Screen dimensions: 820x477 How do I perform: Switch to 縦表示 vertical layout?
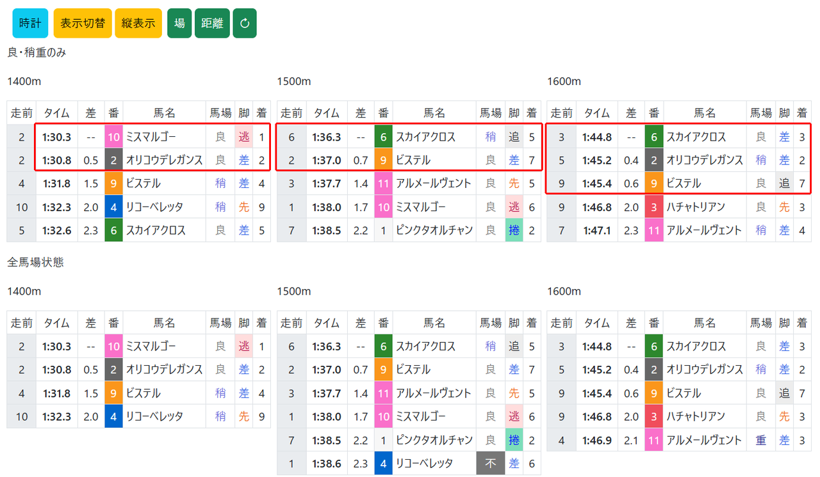pyautogui.click(x=138, y=24)
